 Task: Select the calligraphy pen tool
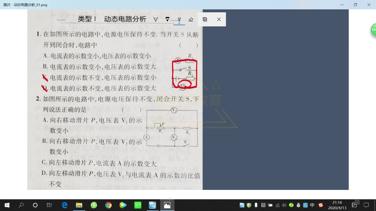coord(179,19)
